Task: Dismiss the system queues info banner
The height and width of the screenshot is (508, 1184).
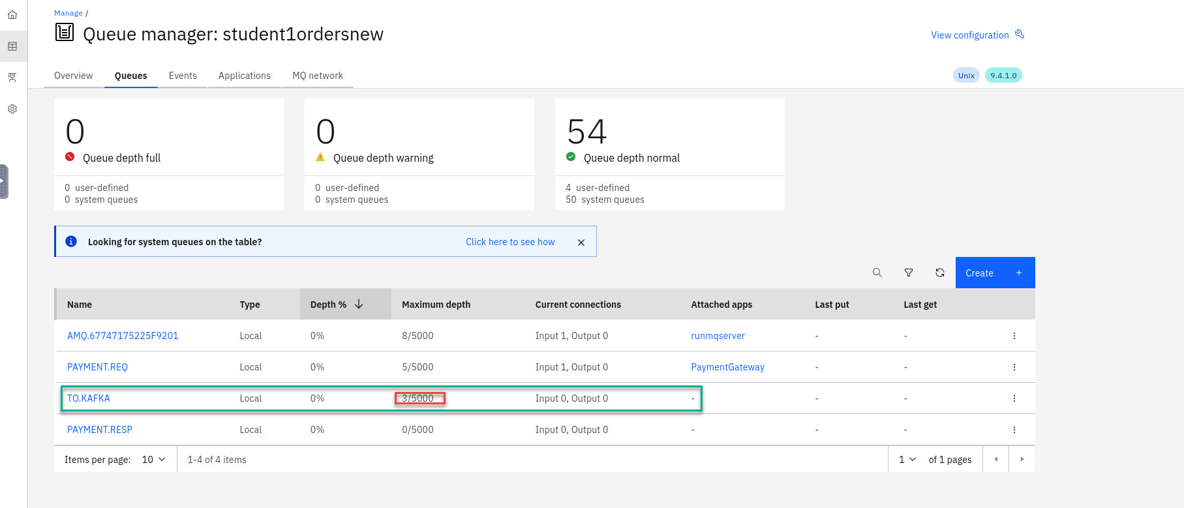Action: tap(581, 243)
